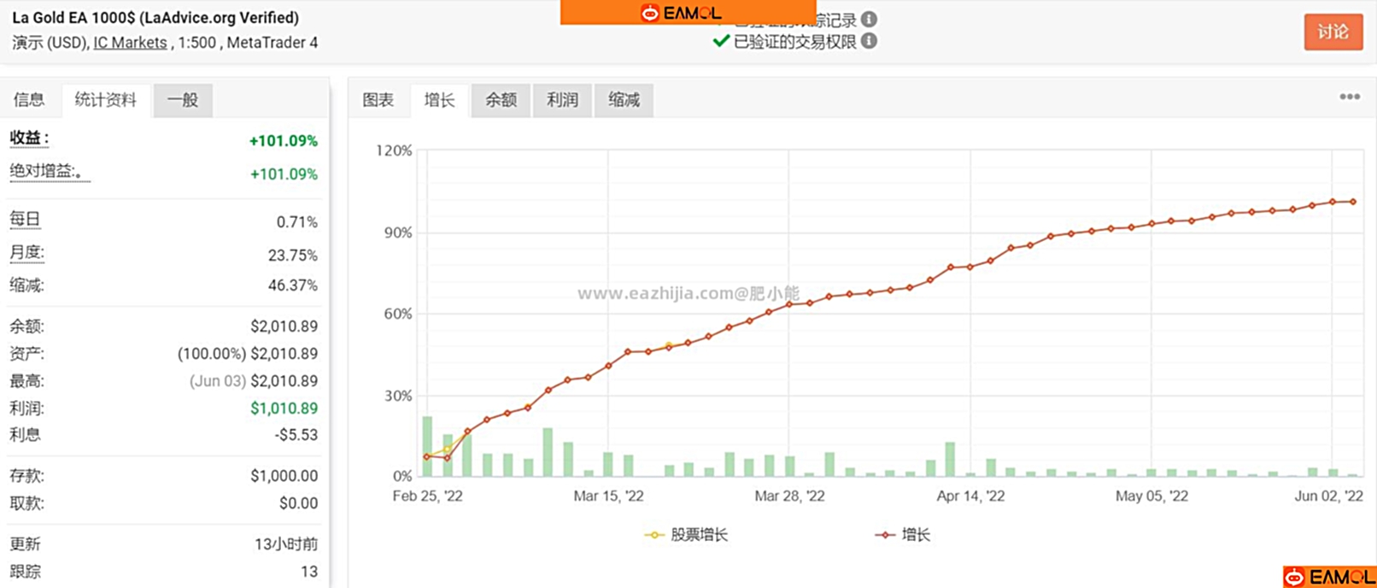Click the -$5.53 interest value
Screen dimensions: 1377x588
coord(296,435)
